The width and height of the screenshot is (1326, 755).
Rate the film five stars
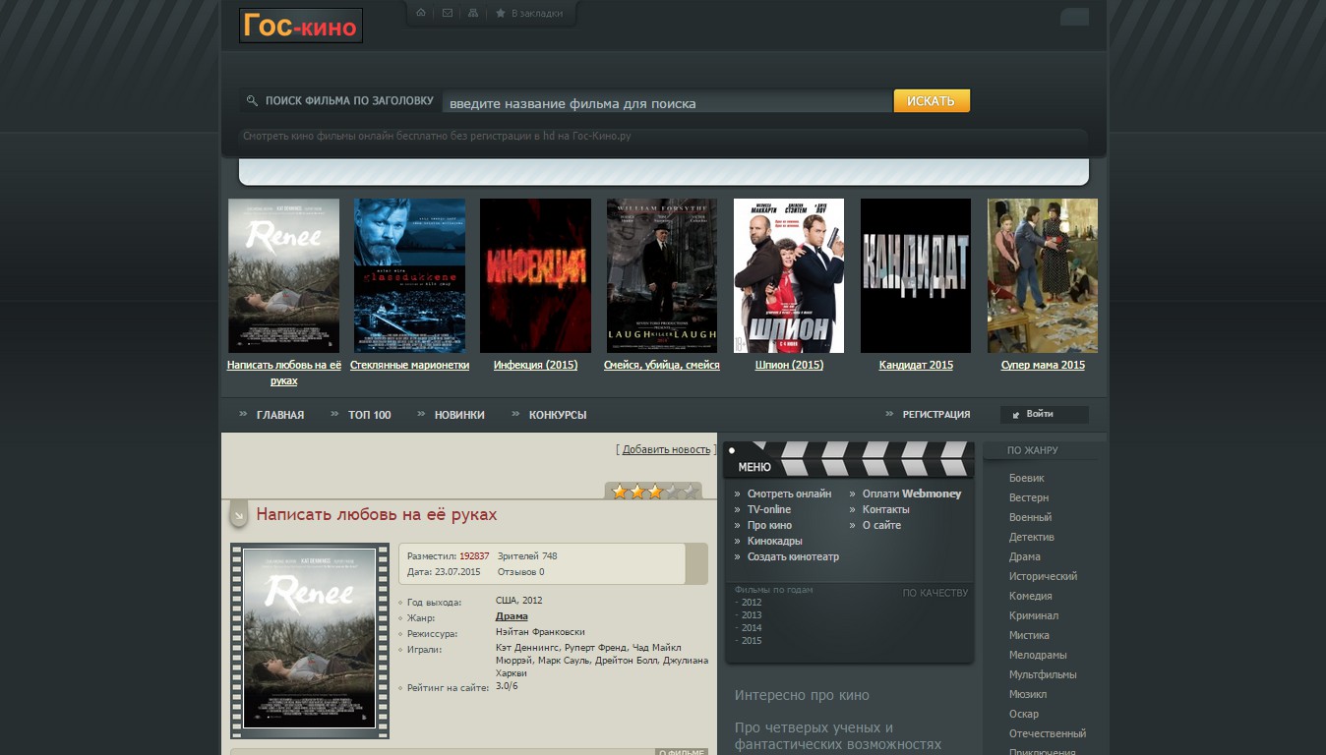pos(690,492)
